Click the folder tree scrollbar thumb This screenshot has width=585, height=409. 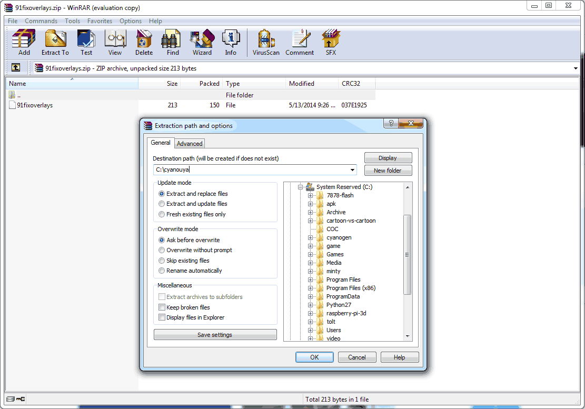(x=408, y=255)
